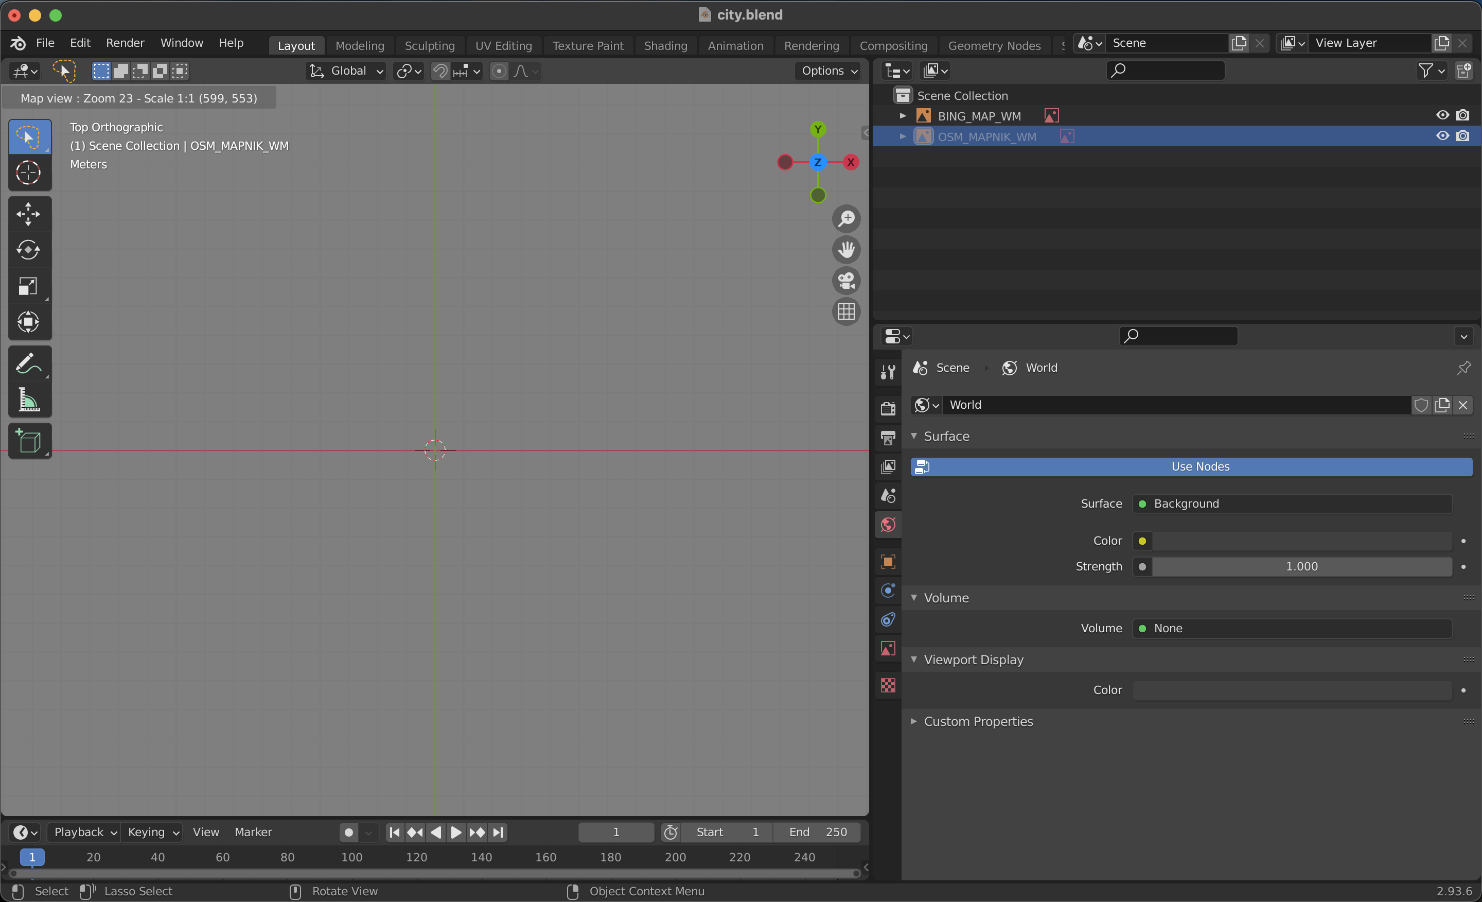The height and width of the screenshot is (902, 1482).
Task: Collapse the Surface panel in World properties
Action: tap(915, 436)
